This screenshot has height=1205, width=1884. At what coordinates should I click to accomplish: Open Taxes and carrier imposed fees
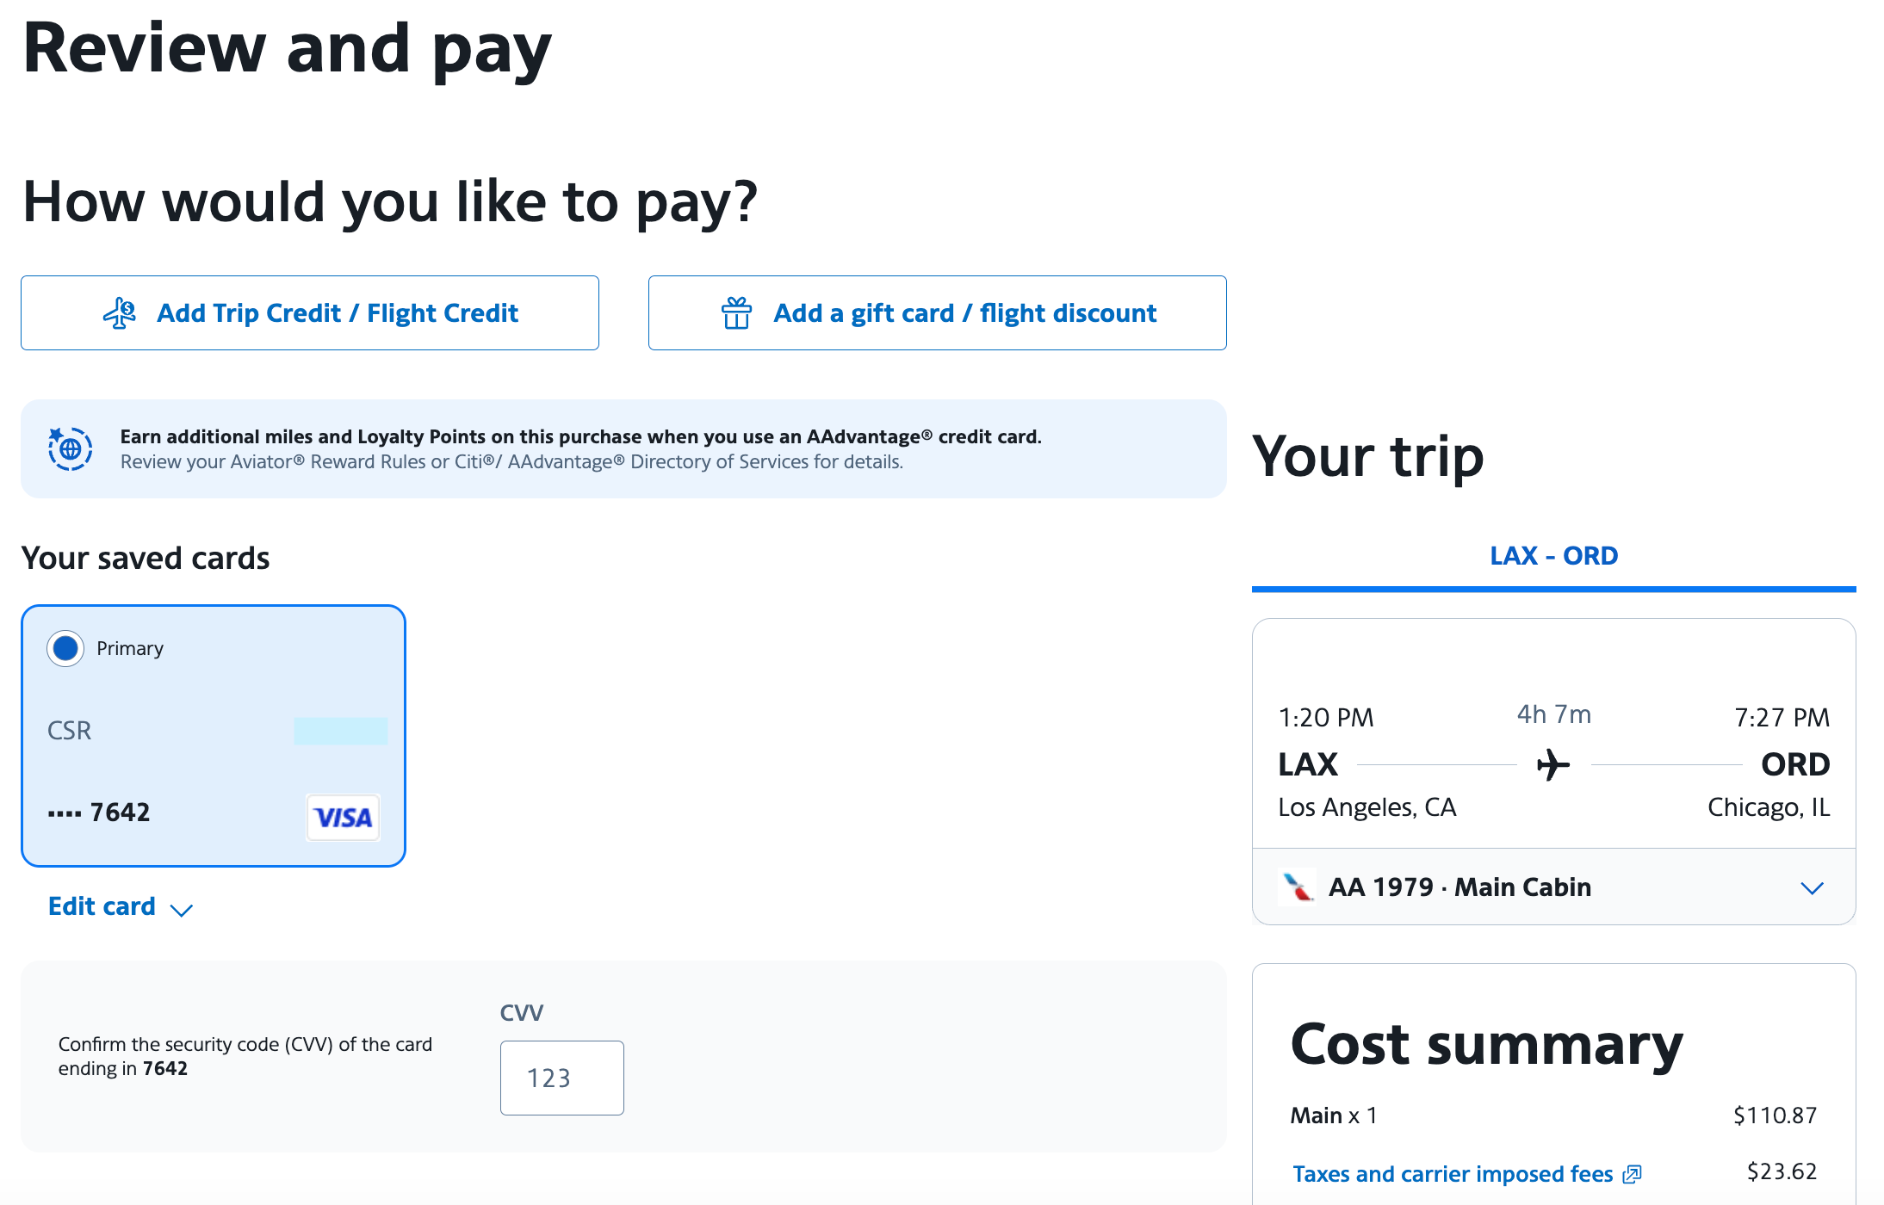(1452, 1173)
